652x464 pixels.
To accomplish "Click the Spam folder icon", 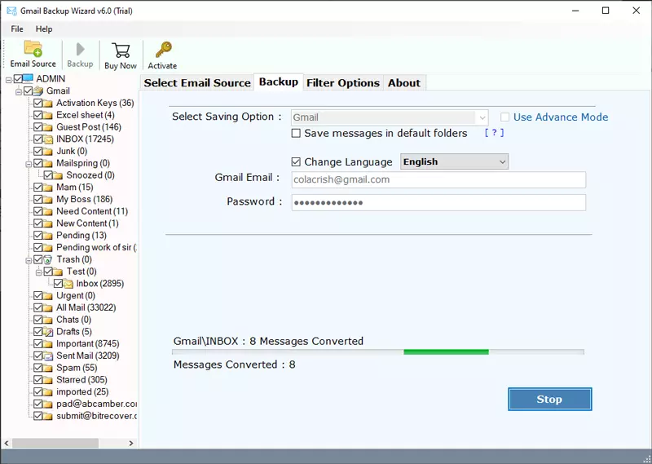I will (x=48, y=368).
